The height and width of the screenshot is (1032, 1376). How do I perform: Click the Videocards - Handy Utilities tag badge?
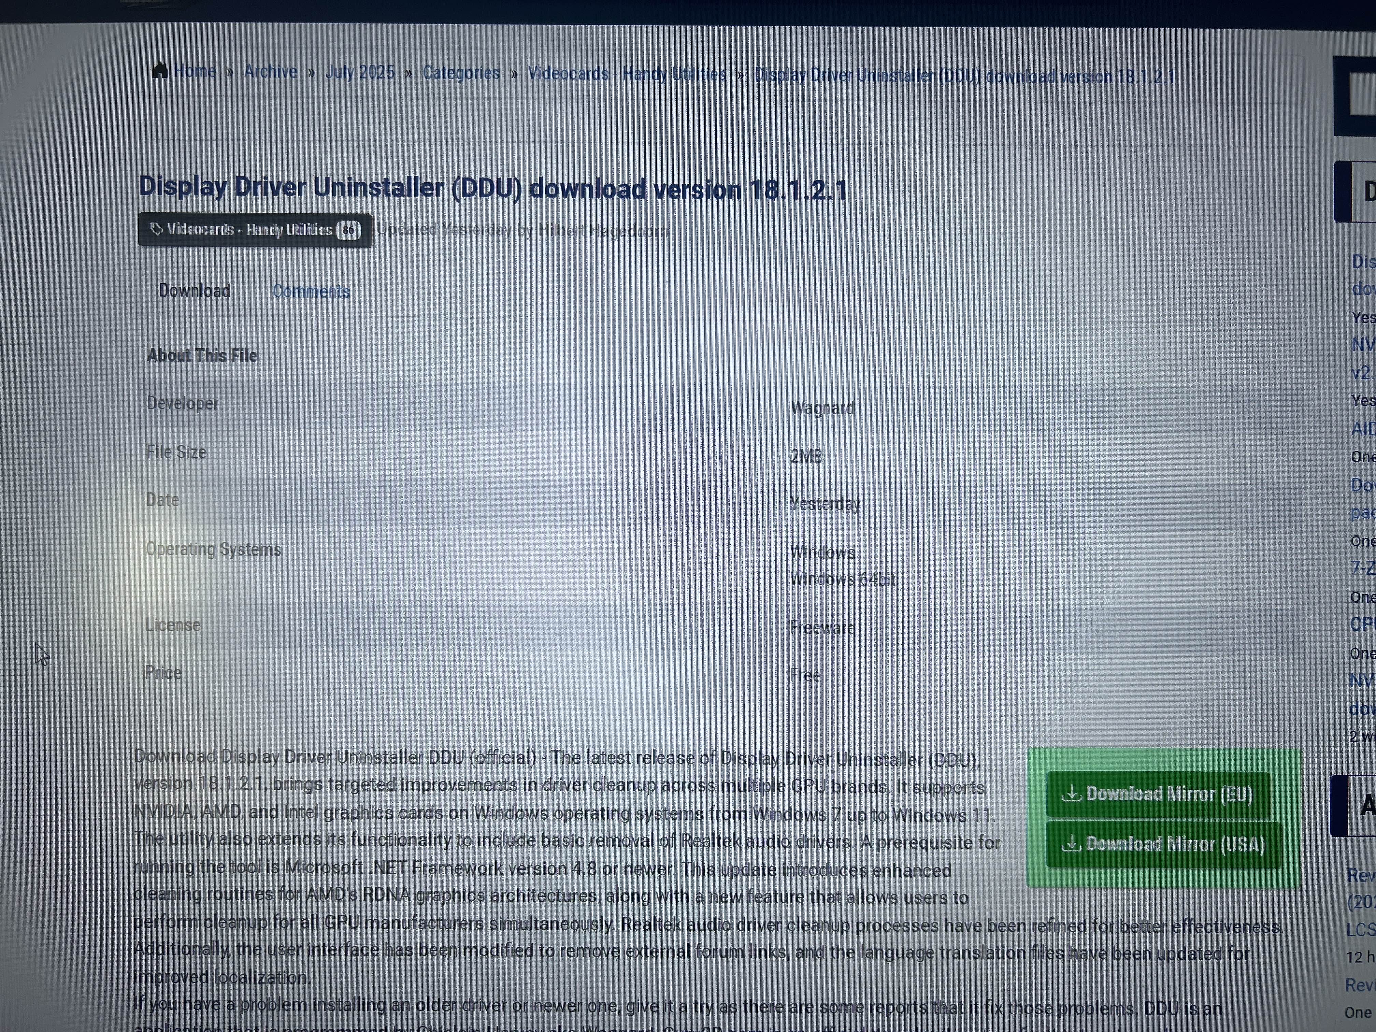pyautogui.click(x=255, y=230)
